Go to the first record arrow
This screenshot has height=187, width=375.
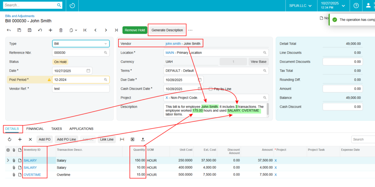coord(85,30)
